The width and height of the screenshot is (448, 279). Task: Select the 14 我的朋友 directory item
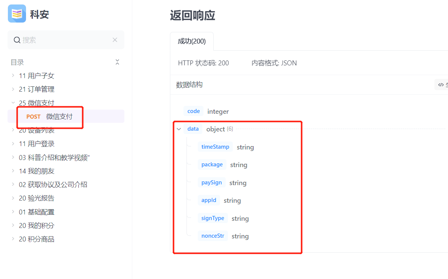pos(37,171)
